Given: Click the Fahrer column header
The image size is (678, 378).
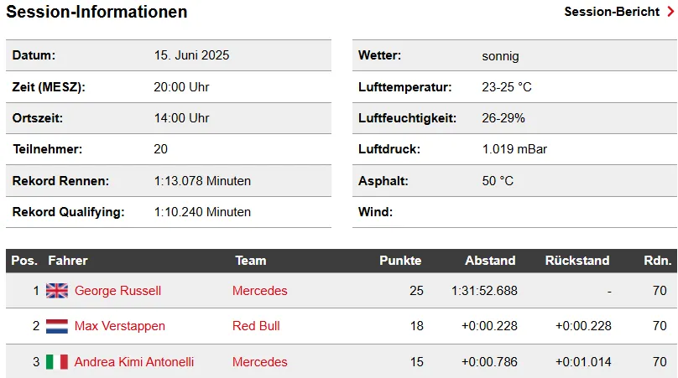Looking at the screenshot, I should (x=68, y=261).
